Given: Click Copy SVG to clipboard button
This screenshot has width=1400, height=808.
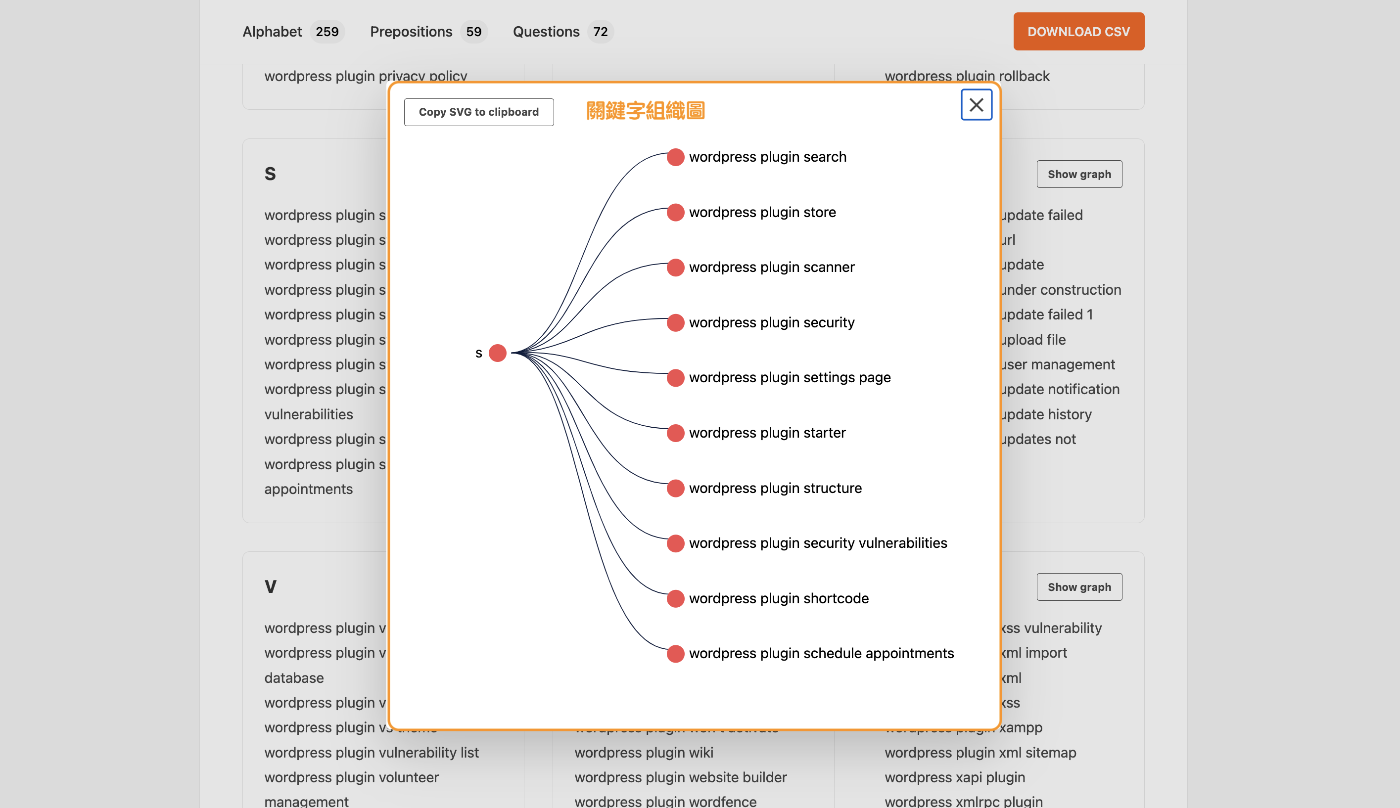Looking at the screenshot, I should 478,112.
